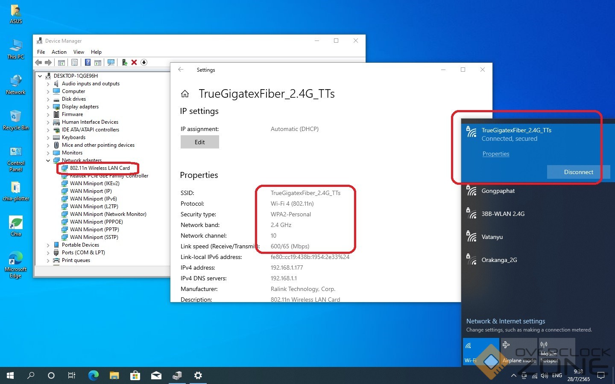Click the volume icon in system tray
615x384 pixels.
pyautogui.click(x=544, y=375)
